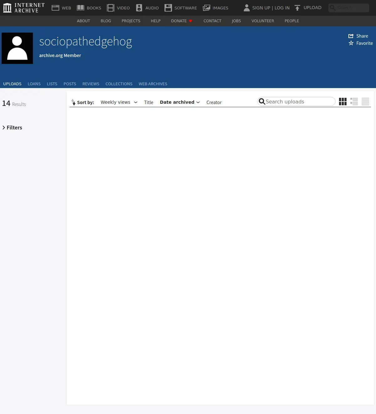The height and width of the screenshot is (414, 376).
Task: Click the Sign Up link
Action: click(261, 8)
